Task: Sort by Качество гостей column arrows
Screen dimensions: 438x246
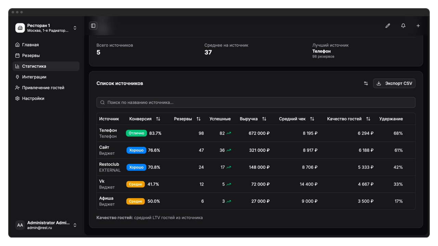Action: pyautogui.click(x=368, y=119)
